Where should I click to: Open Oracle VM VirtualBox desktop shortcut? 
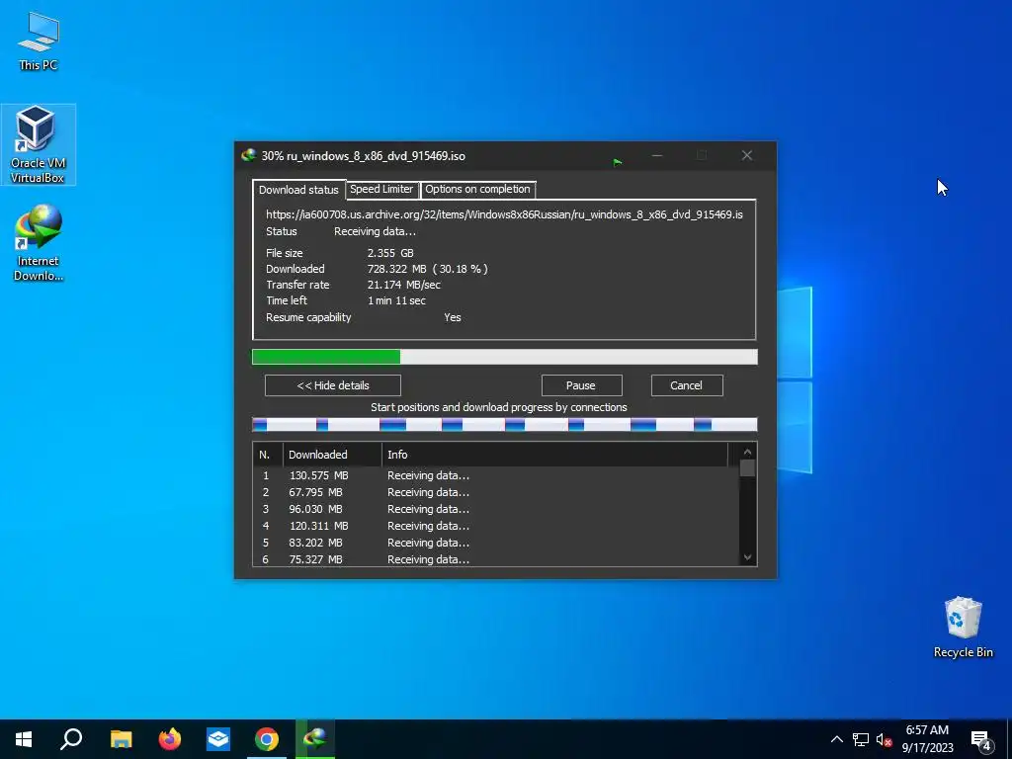tap(39, 144)
